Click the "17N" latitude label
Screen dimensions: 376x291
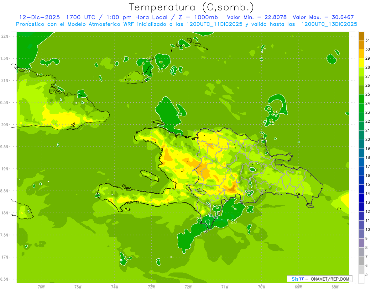5,257
